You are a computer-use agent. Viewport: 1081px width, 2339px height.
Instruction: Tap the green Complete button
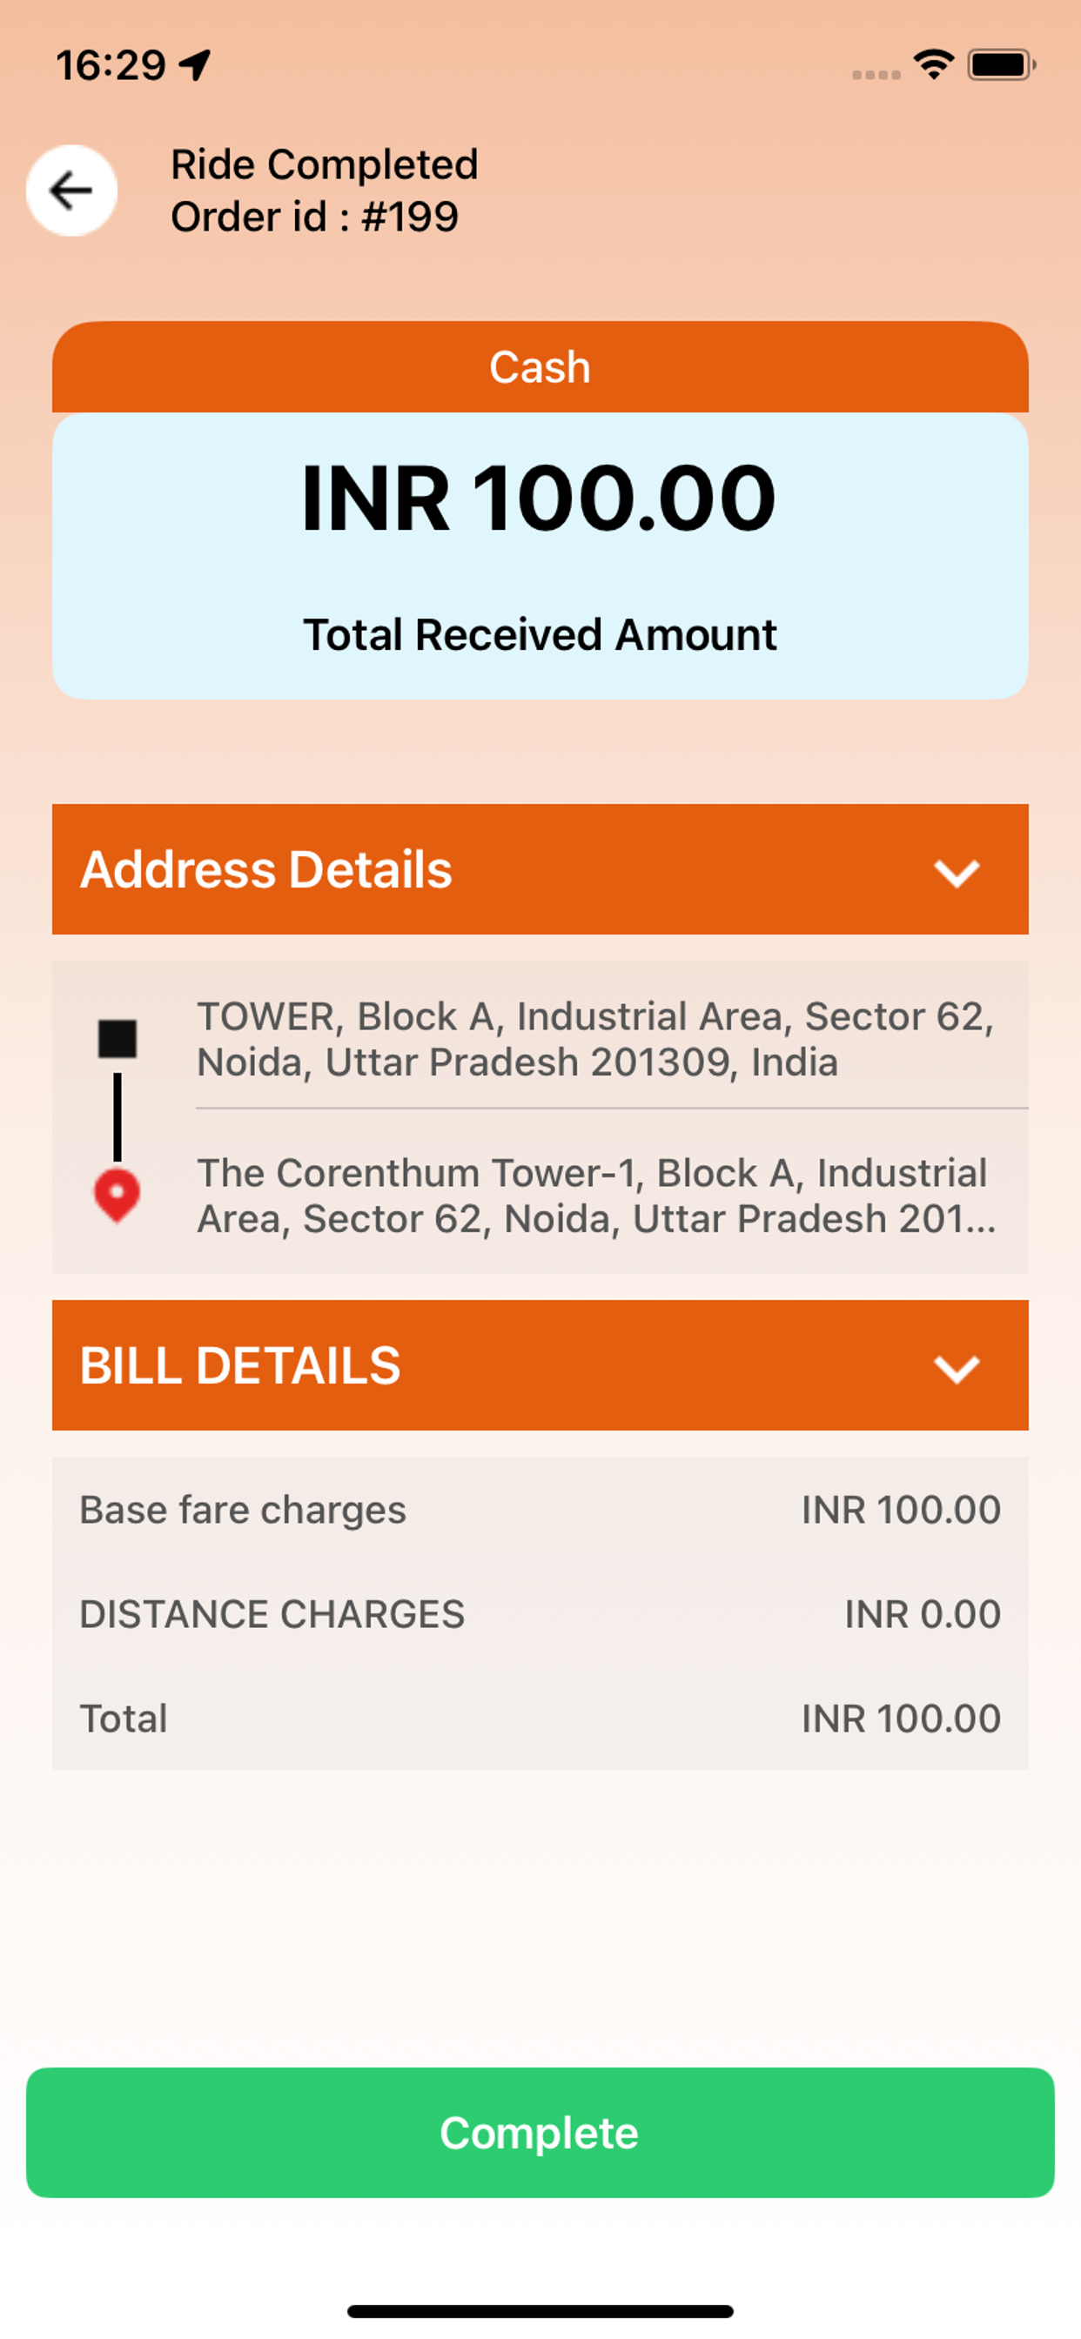540,2132
